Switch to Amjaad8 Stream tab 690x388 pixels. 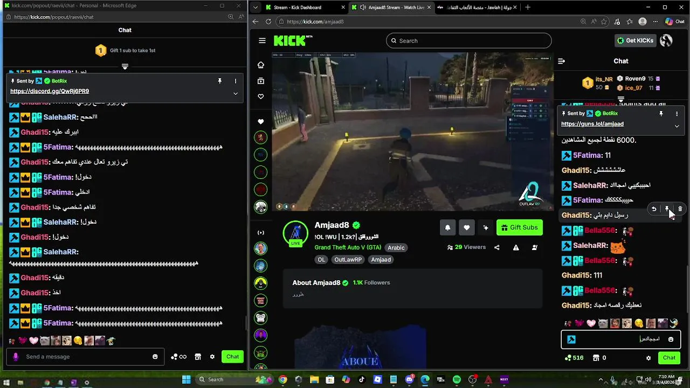tap(392, 8)
